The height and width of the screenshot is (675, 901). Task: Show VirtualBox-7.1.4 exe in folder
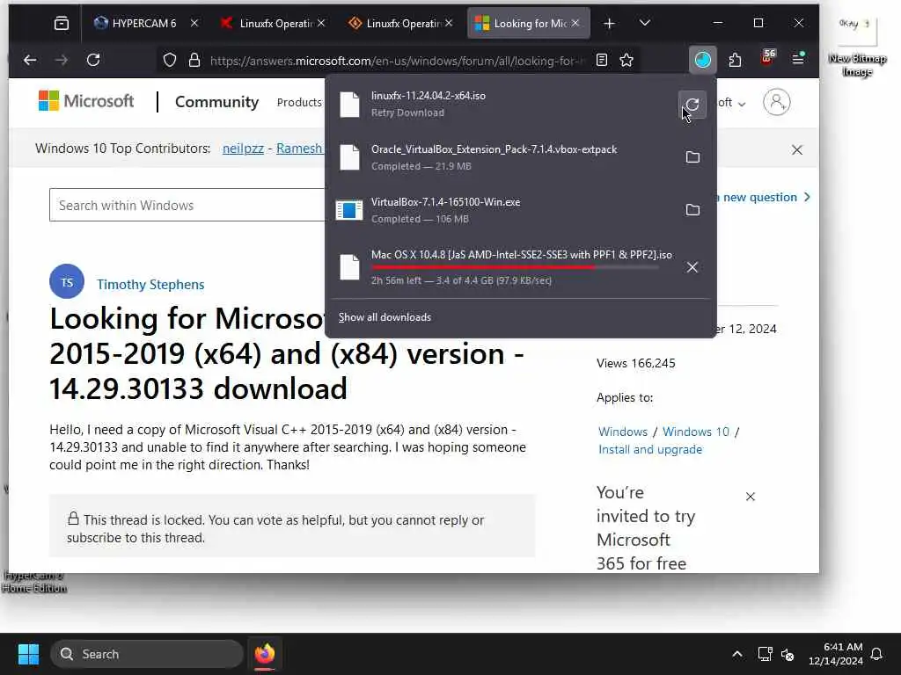[692, 210]
